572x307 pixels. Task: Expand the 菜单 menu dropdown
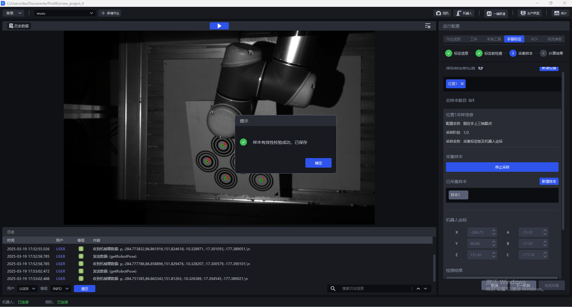tap(13, 13)
